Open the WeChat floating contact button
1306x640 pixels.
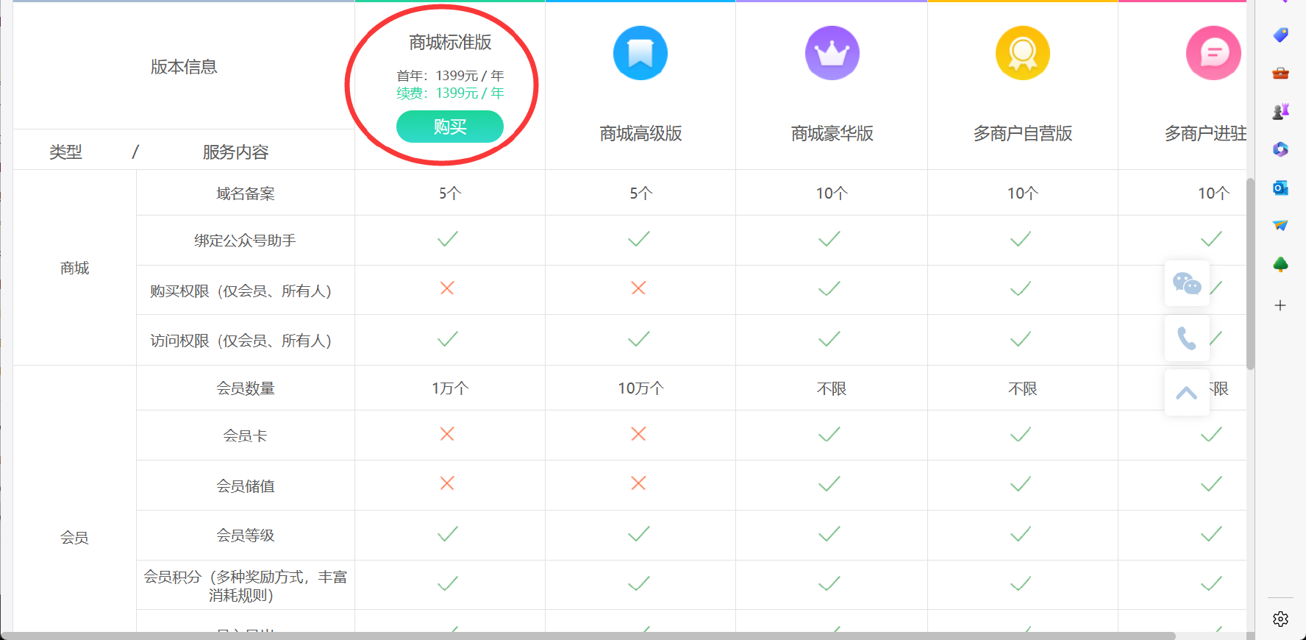point(1187,283)
